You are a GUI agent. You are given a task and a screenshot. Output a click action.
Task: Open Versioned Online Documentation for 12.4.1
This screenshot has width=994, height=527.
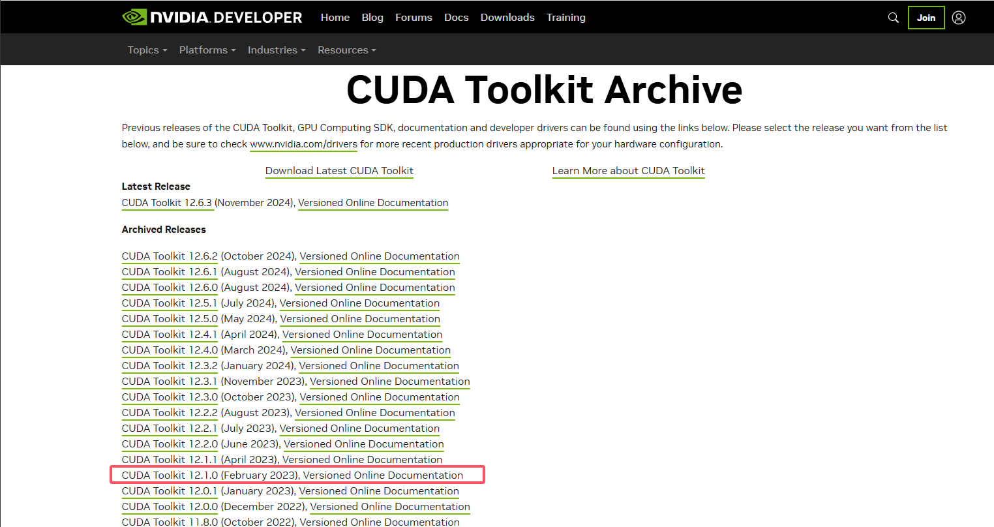click(x=363, y=335)
